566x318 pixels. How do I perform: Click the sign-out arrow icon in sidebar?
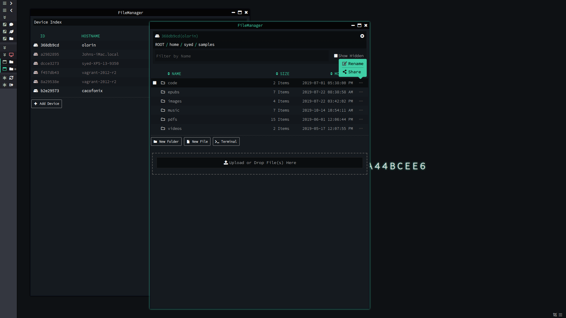11,85
